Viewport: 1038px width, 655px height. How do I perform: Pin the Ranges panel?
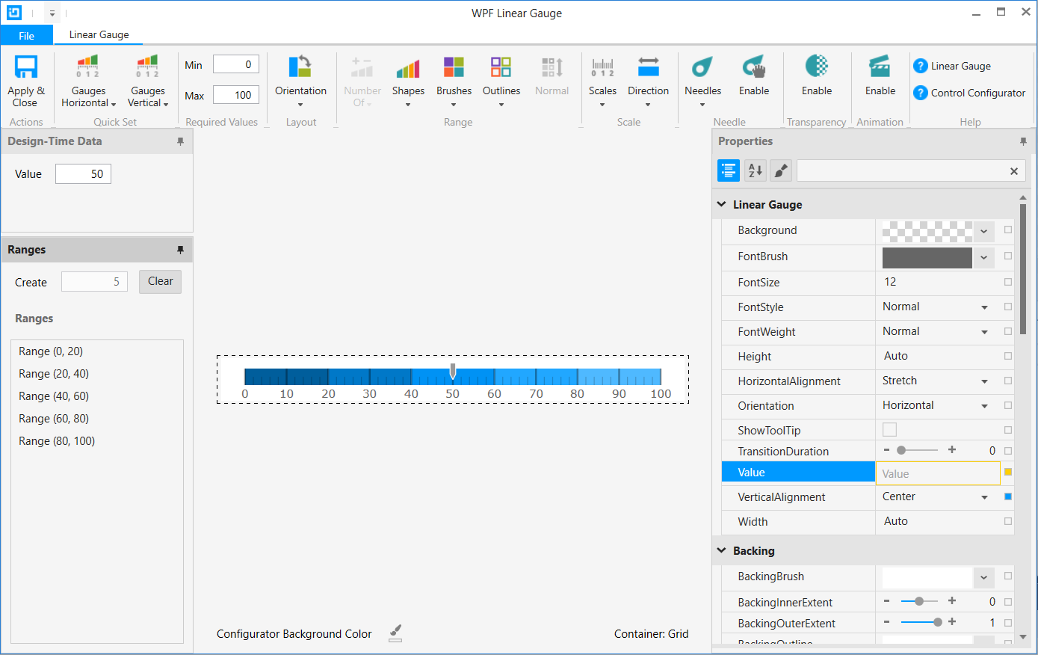(x=180, y=249)
